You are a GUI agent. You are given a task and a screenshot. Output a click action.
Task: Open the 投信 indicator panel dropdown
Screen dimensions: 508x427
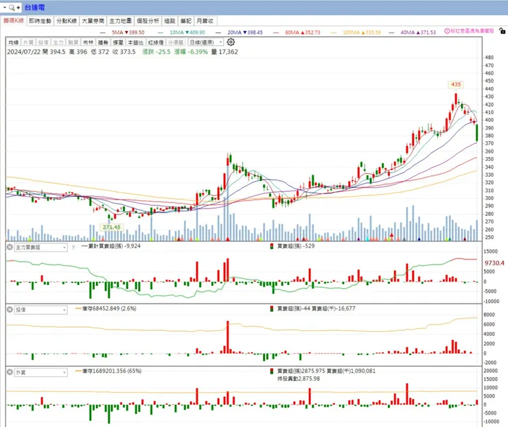click(x=41, y=310)
